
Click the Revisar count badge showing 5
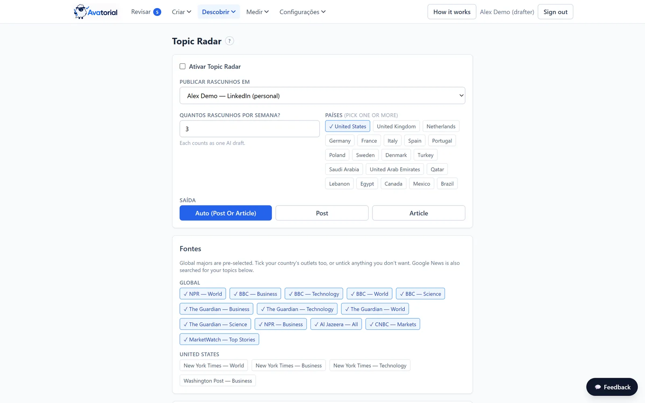(x=157, y=12)
